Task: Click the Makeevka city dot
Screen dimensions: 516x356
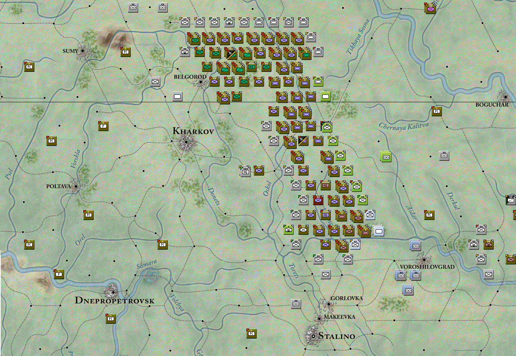Action: (x=319, y=319)
